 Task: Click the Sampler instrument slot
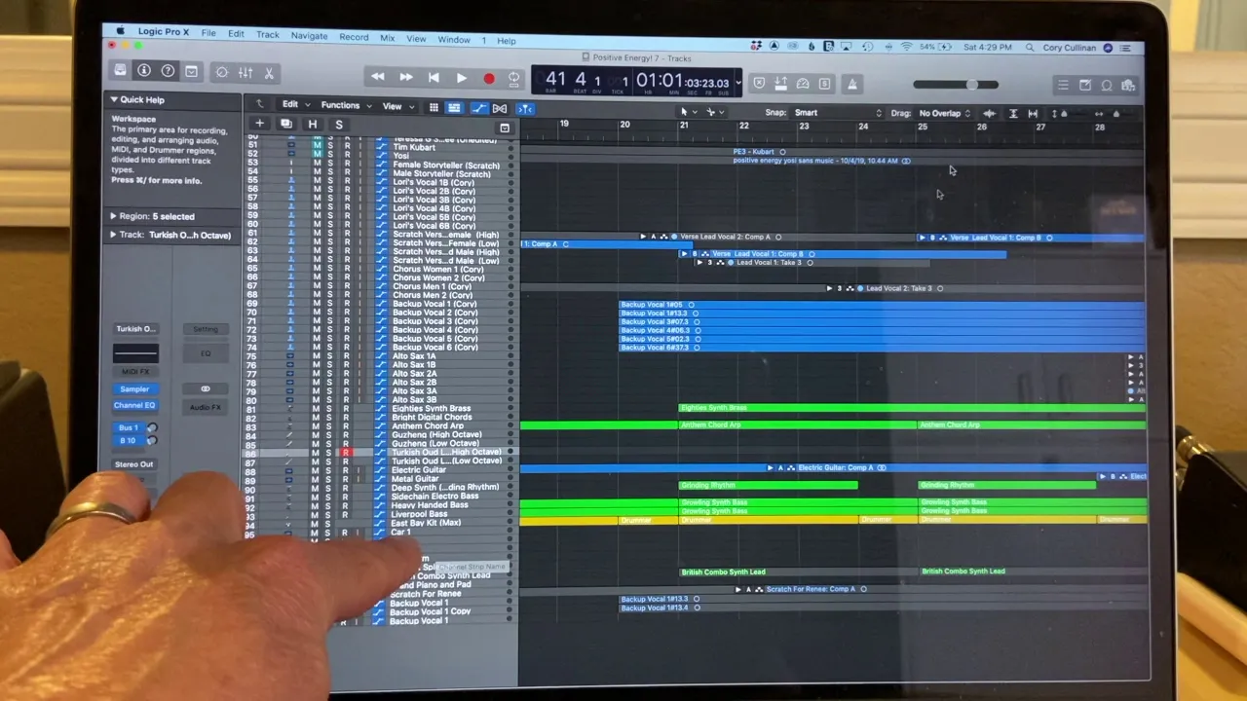tap(134, 388)
